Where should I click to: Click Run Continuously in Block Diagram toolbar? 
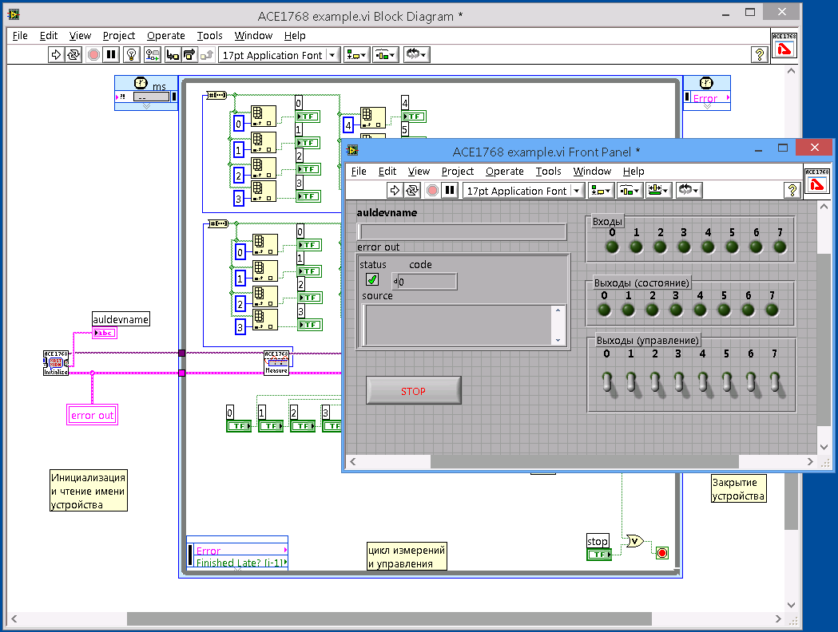tap(73, 54)
